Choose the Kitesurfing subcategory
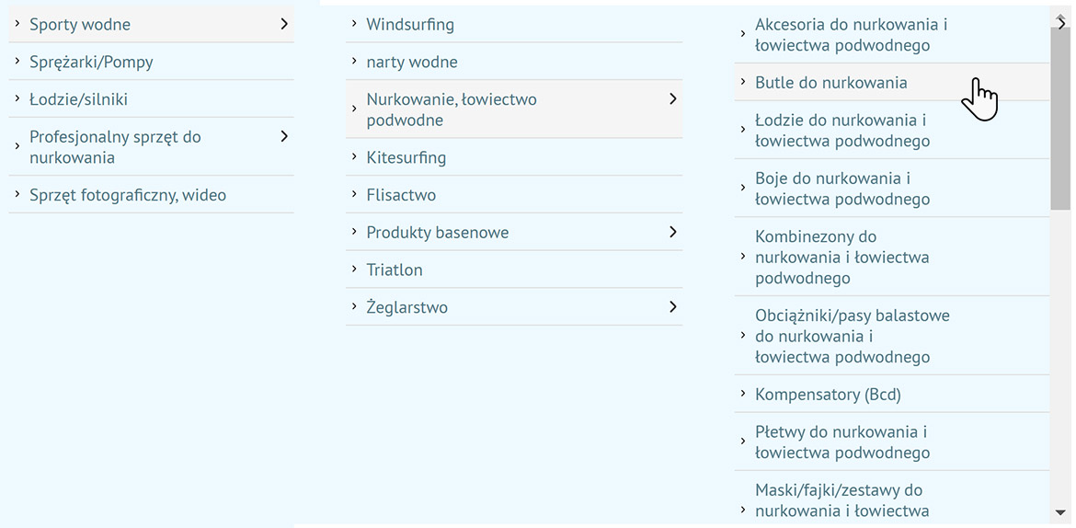 406,157
